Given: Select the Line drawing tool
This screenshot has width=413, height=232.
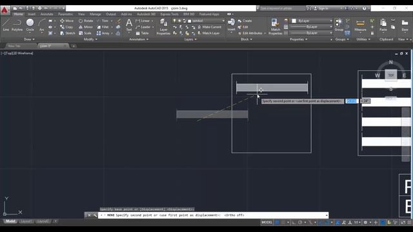Looking at the screenshot, I should pos(6,25).
